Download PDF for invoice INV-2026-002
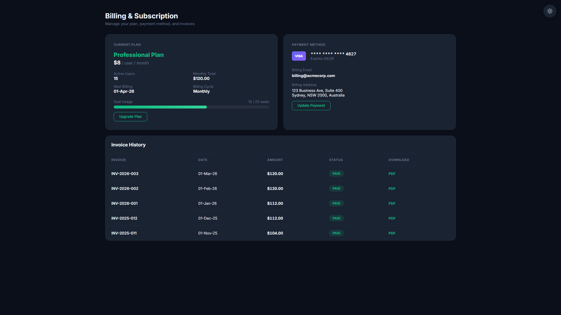Screen dimensions: 561x315 click(392, 189)
